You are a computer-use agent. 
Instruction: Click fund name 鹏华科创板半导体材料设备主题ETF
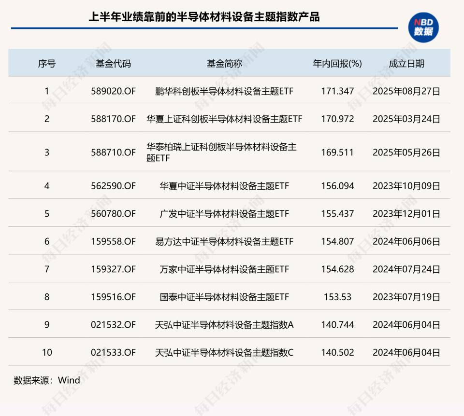(224, 91)
